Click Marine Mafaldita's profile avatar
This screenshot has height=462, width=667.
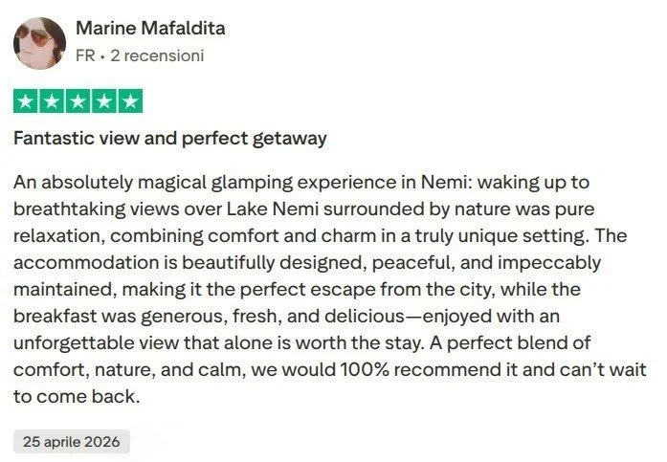pos(39,43)
